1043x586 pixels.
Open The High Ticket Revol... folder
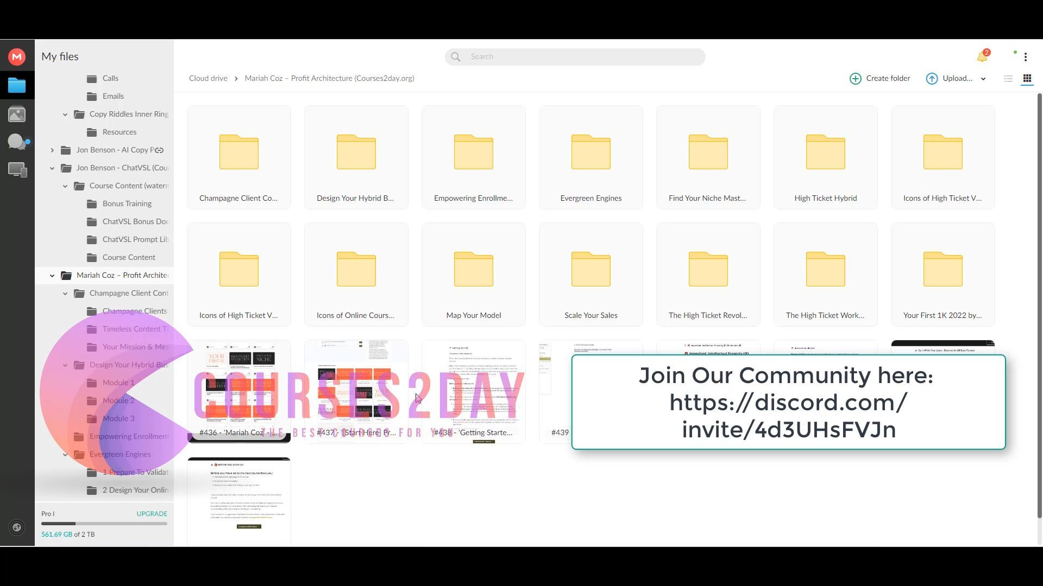(x=708, y=275)
